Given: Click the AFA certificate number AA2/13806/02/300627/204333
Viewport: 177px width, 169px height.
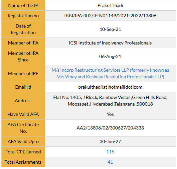Looking at the screenshot, I should click(110, 128).
